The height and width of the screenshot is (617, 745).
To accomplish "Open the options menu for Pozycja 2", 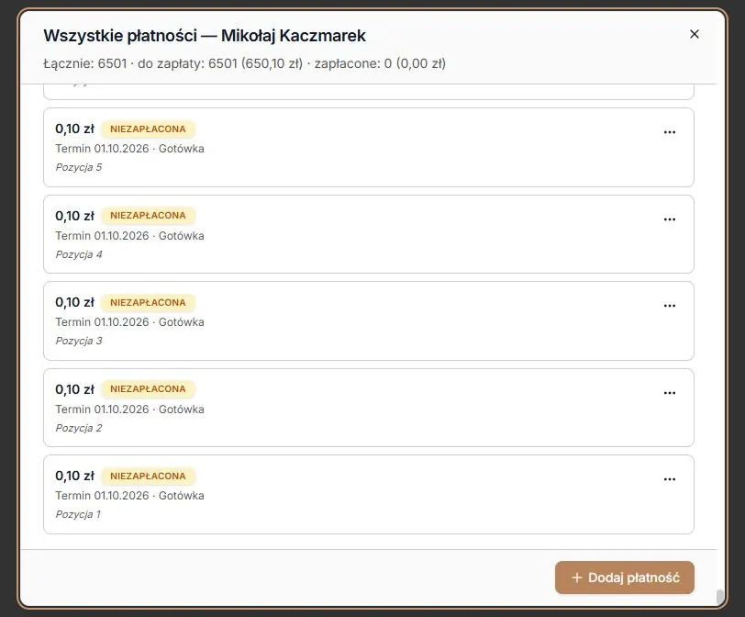I will click(670, 393).
